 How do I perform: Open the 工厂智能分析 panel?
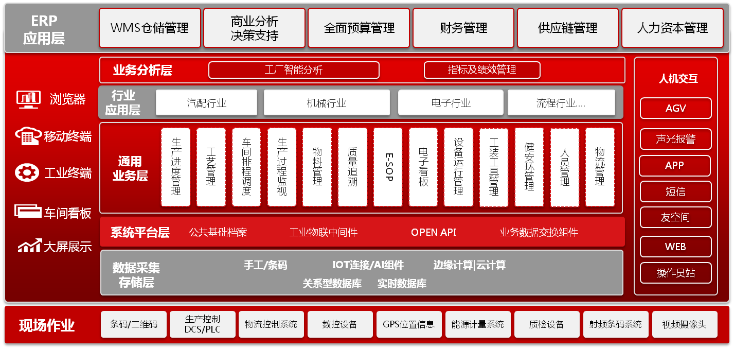coord(293,70)
